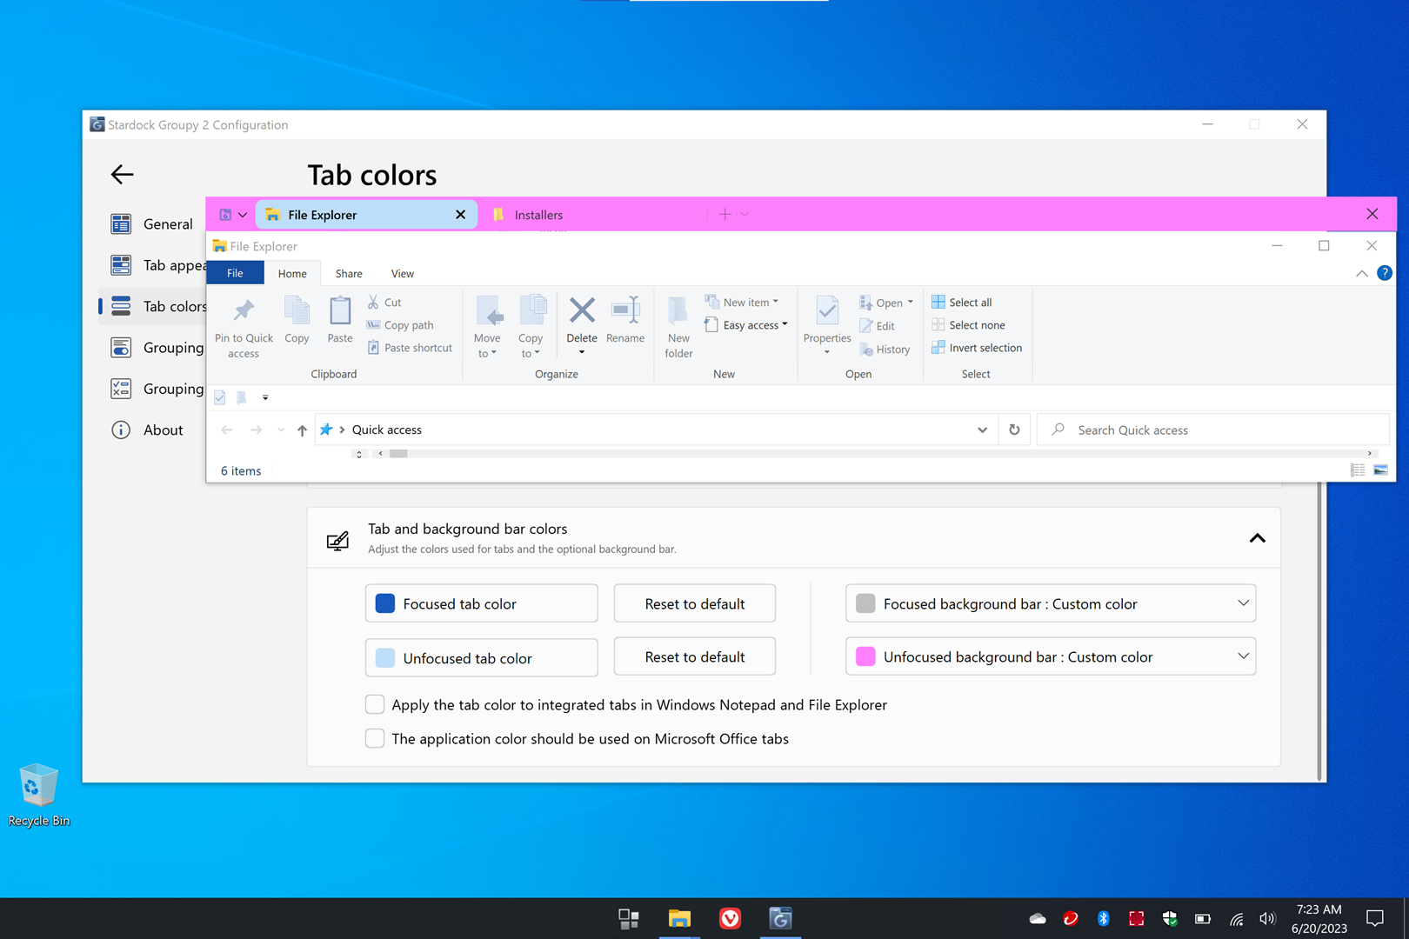Open Unfocused background bar color dropdown

1051,656
